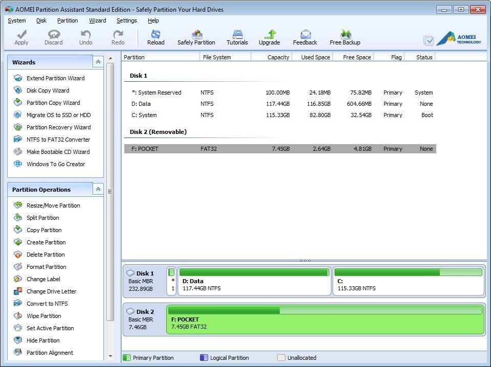The width and height of the screenshot is (491, 367).
Task: Click the sidebar scroll up arrow
Action: (110, 58)
